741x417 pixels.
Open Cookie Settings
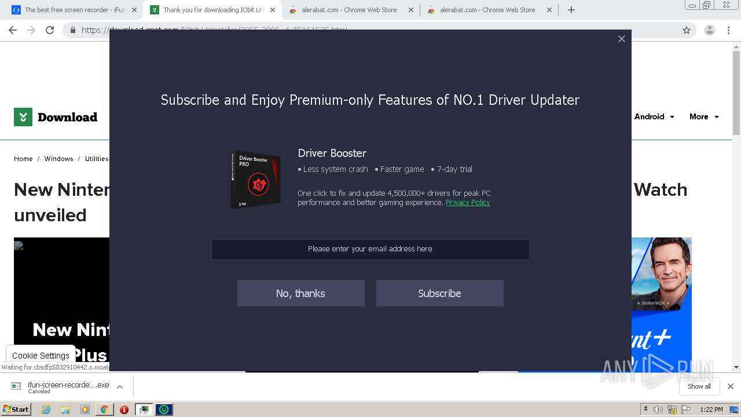click(x=41, y=356)
